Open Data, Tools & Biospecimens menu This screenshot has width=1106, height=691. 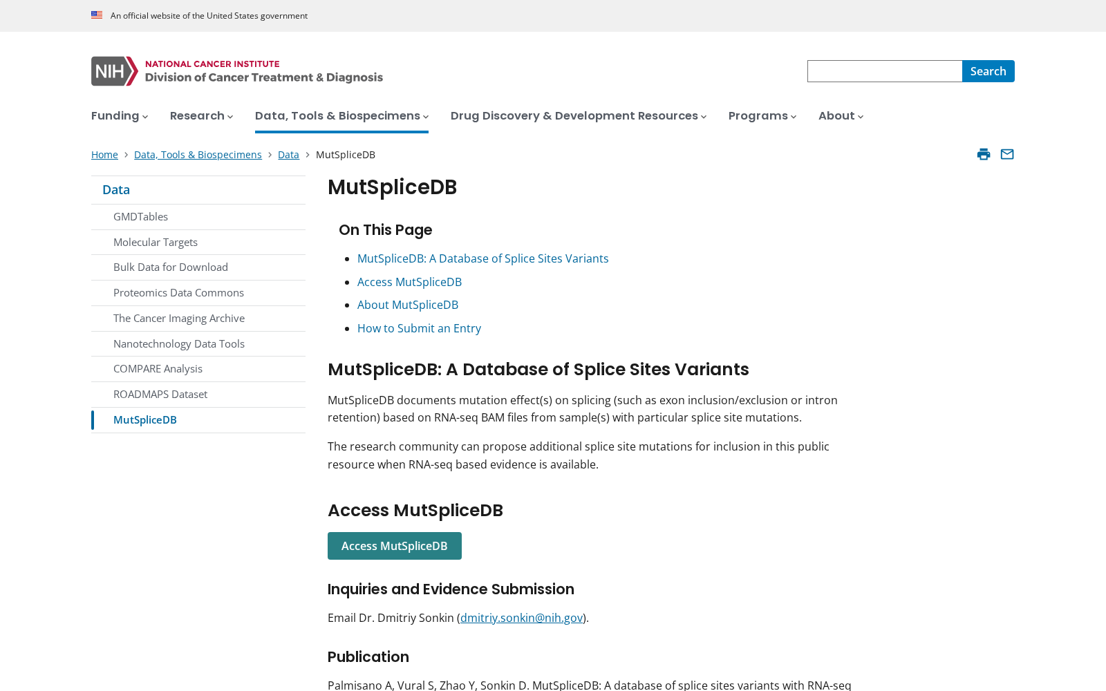[341, 116]
